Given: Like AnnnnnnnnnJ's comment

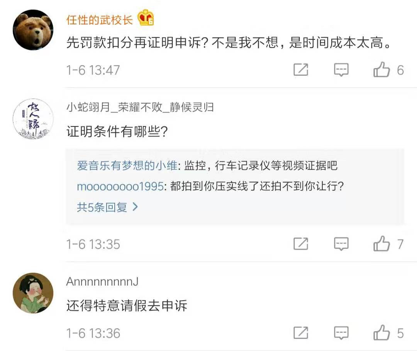Looking at the screenshot, I should tap(382, 333).
